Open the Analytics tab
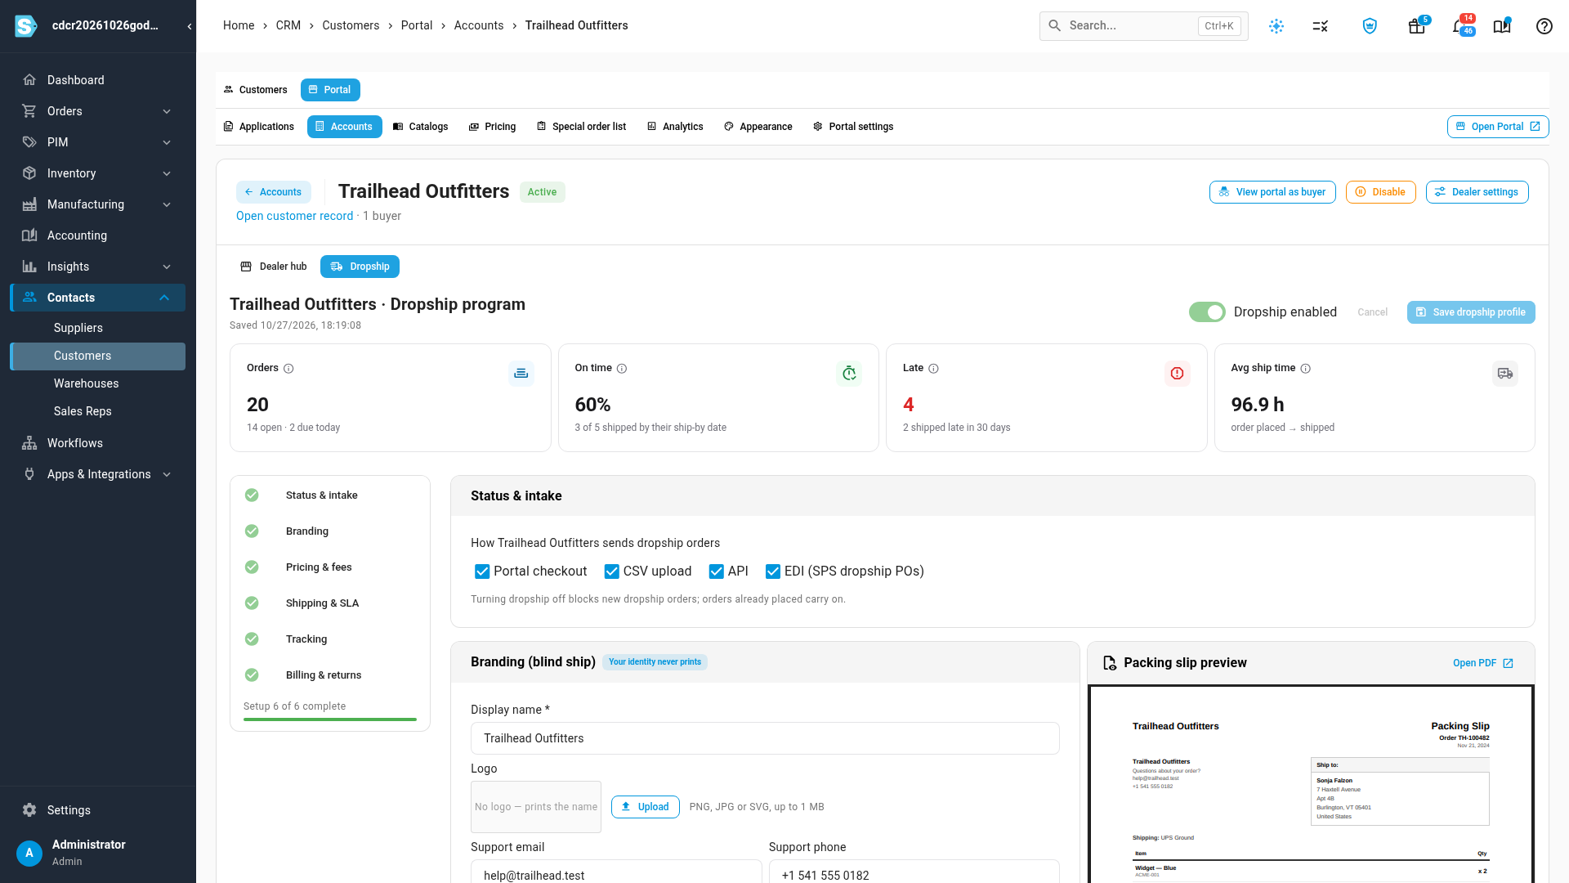 (x=675, y=127)
